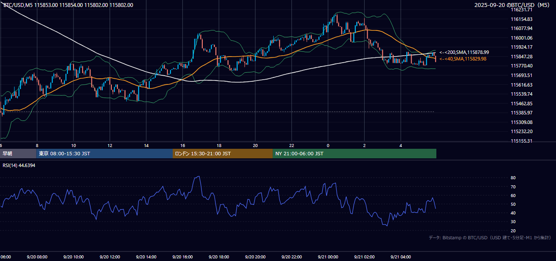Click the 9/20 18:00 time label
The image size is (556, 261).
point(219,257)
